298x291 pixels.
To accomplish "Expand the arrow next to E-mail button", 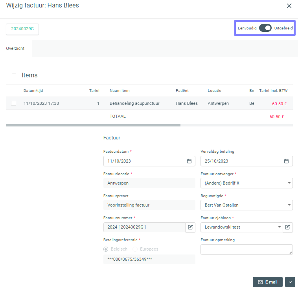I will 290,282.
